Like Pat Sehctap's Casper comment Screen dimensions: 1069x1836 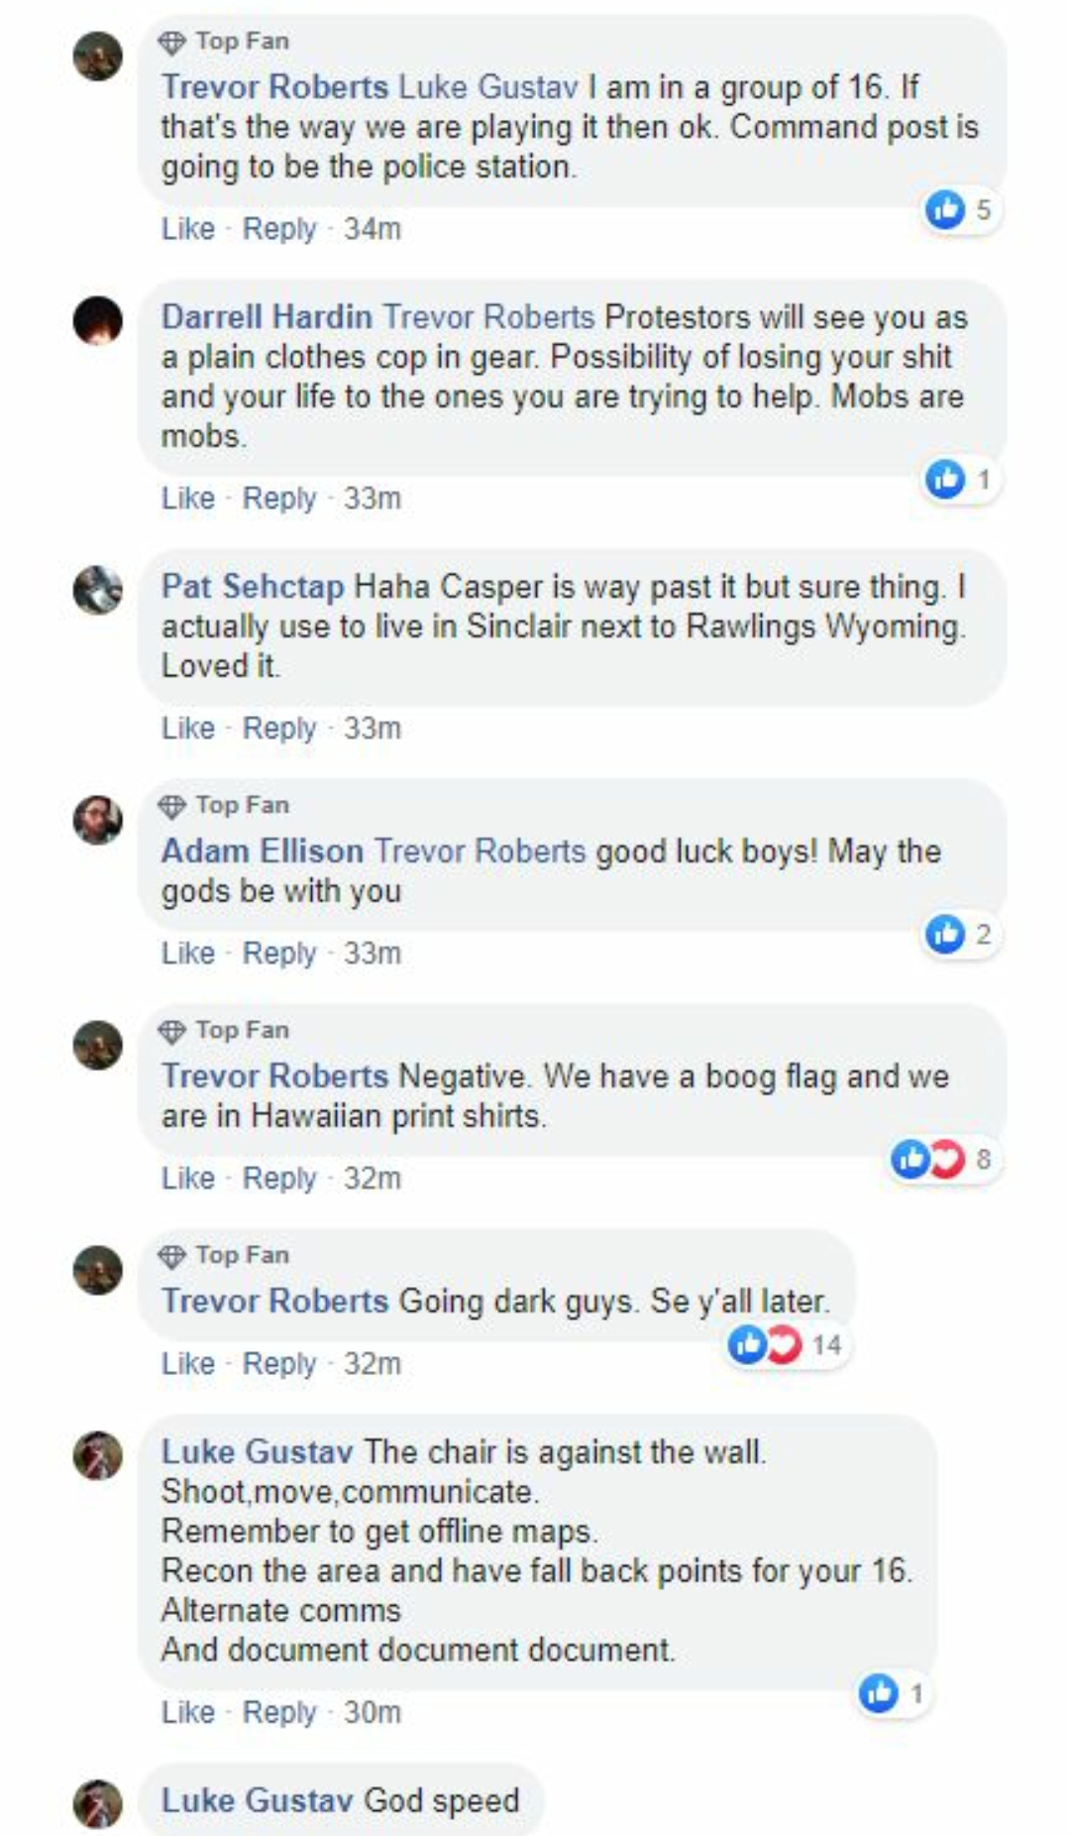click(188, 729)
